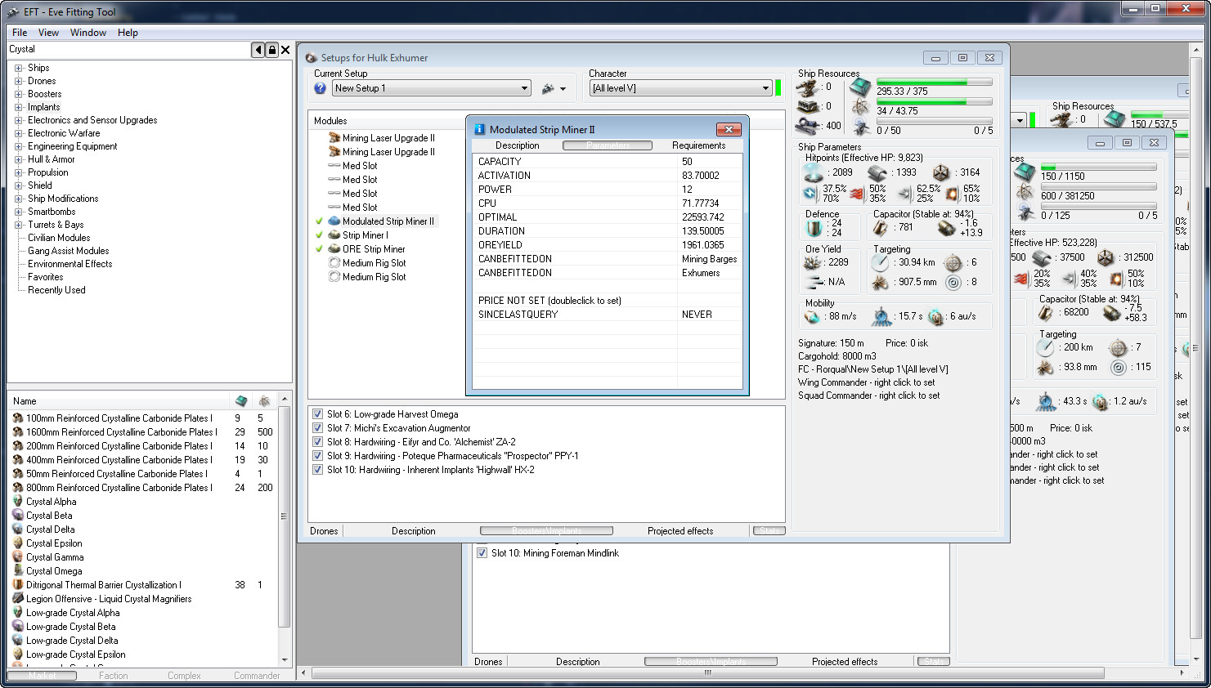Uncheck Slot 10 Mining Foreman Mindlink in rear window
The width and height of the screenshot is (1211, 688).
point(482,553)
